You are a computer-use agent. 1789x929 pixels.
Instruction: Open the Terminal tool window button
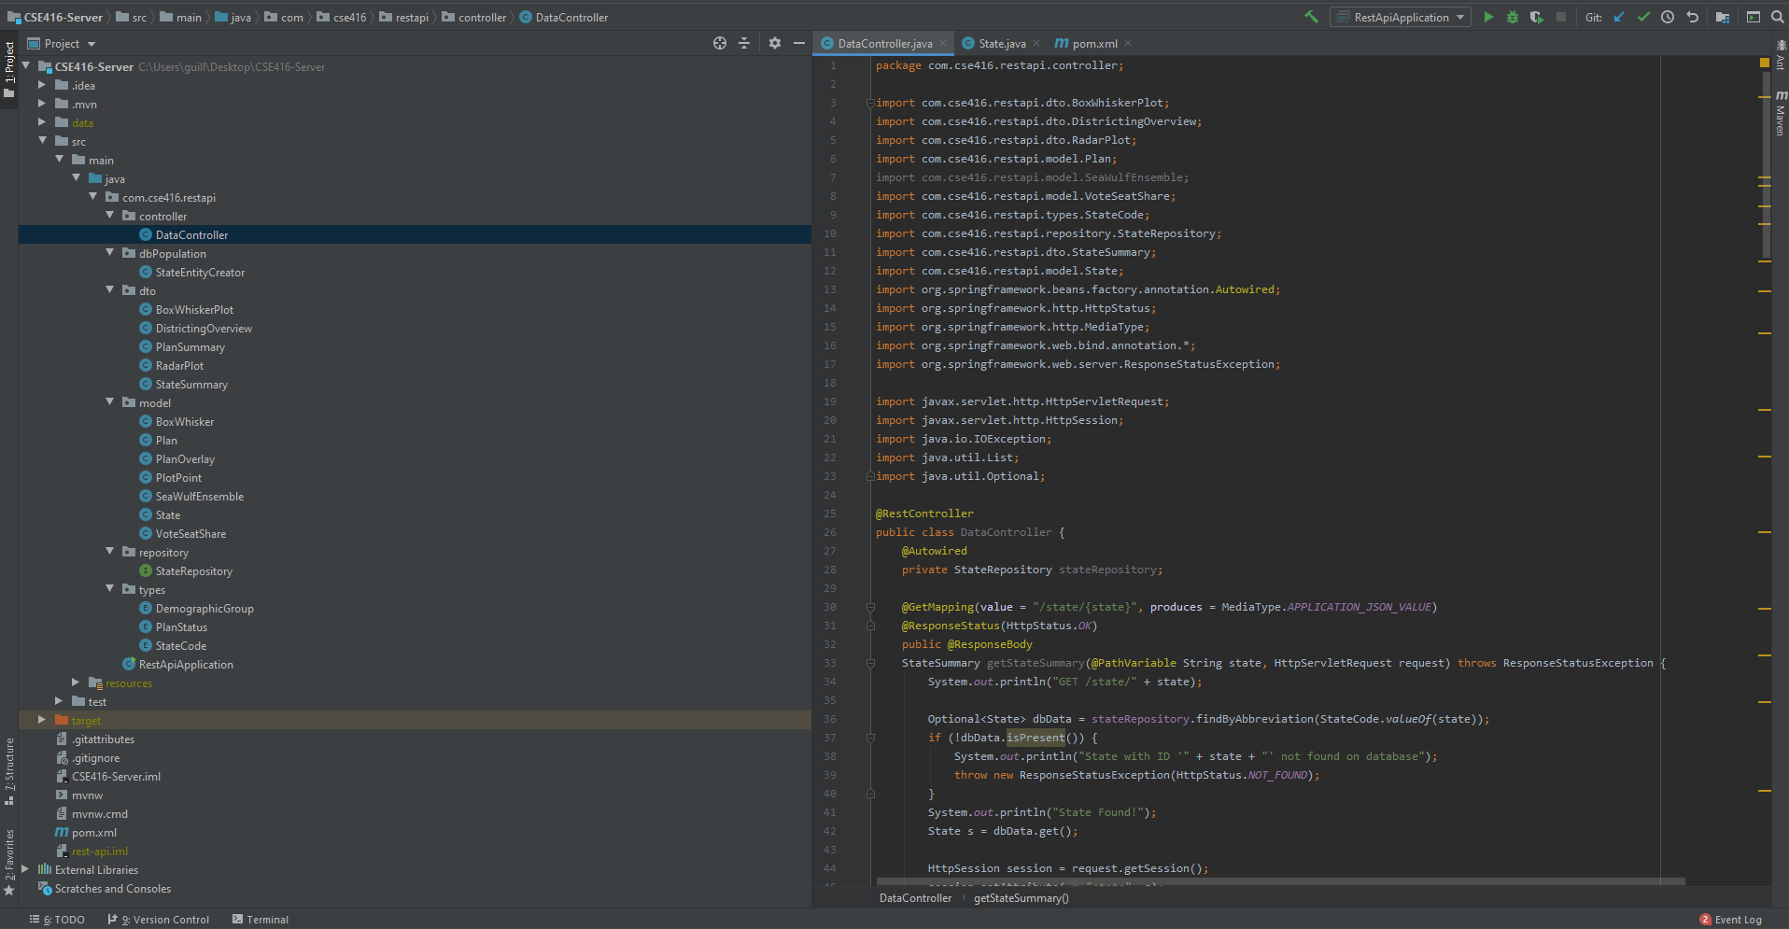[261, 920]
